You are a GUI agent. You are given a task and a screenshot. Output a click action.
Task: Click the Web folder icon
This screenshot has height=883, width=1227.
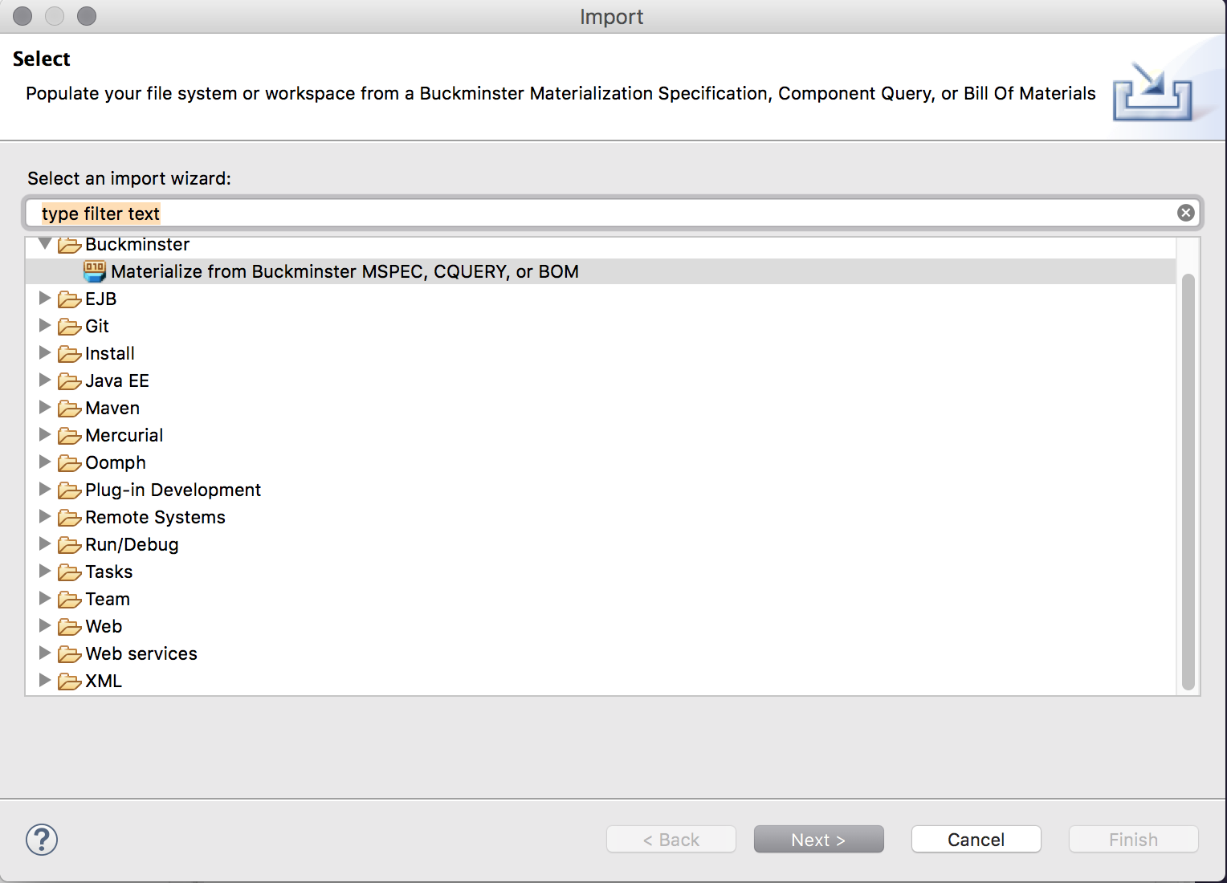[x=70, y=627]
